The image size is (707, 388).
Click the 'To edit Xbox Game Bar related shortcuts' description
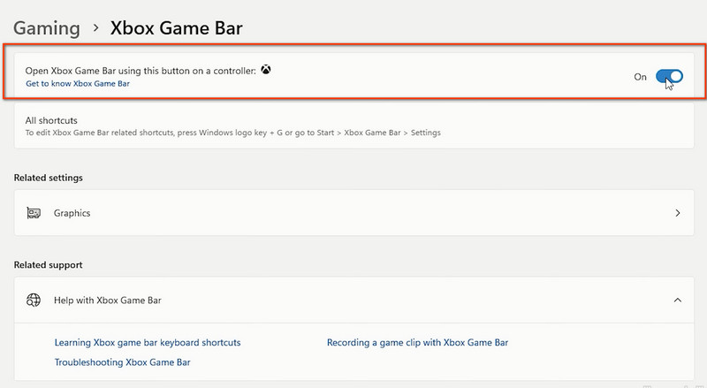(233, 133)
